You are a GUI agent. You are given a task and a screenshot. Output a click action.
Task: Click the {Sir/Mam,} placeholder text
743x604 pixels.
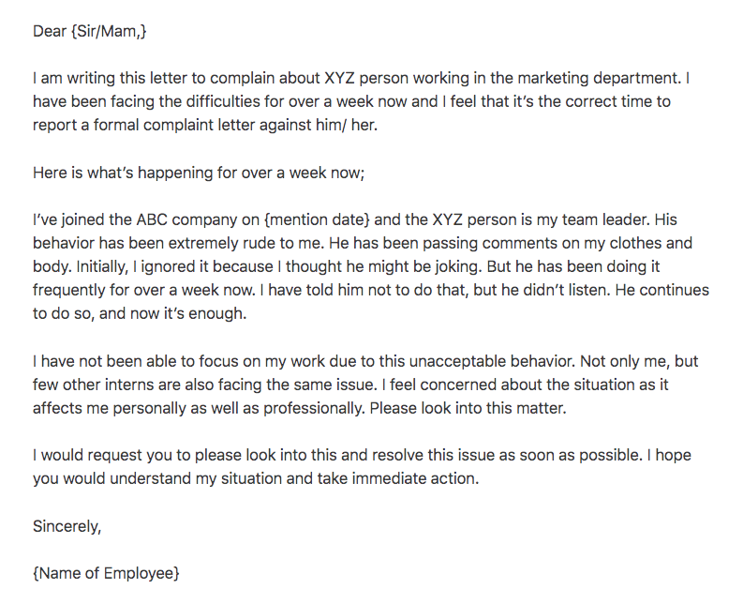[109, 31]
